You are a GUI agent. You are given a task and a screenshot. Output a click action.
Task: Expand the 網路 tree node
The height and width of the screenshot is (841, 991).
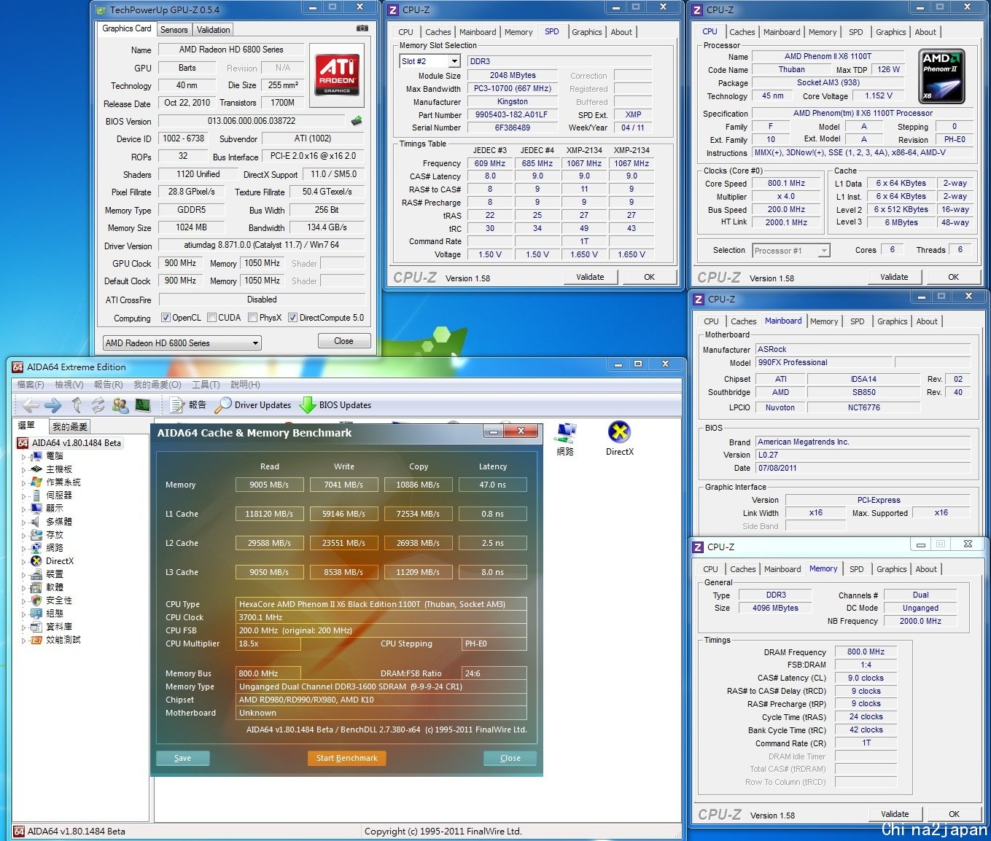coord(23,549)
